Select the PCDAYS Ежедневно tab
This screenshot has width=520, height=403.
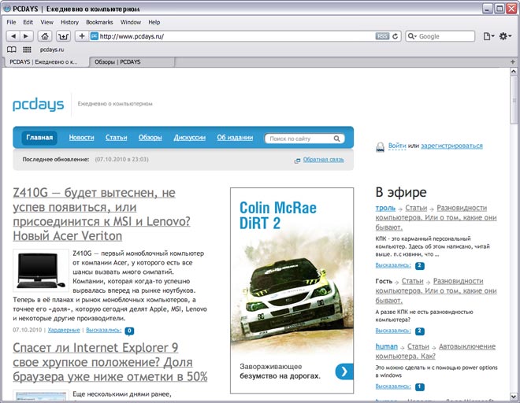(x=46, y=62)
